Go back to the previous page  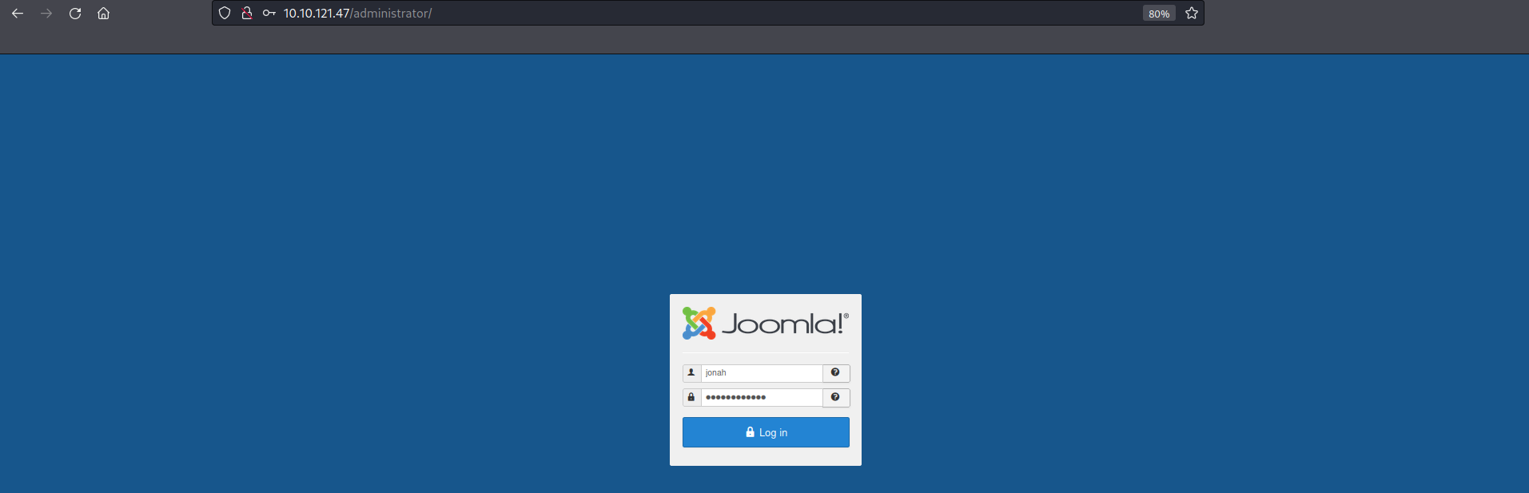coord(18,14)
